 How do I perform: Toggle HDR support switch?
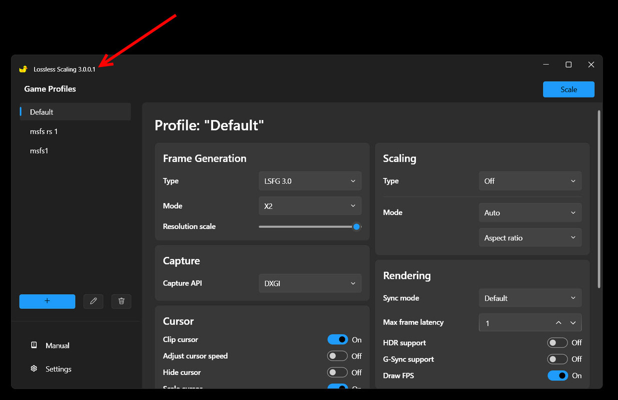[x=557, y=342]
